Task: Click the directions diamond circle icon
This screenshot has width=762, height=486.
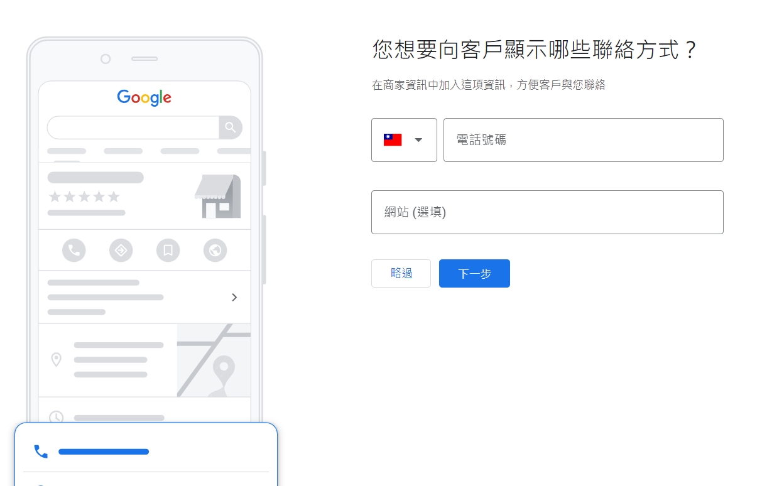Action: [121, 251]
